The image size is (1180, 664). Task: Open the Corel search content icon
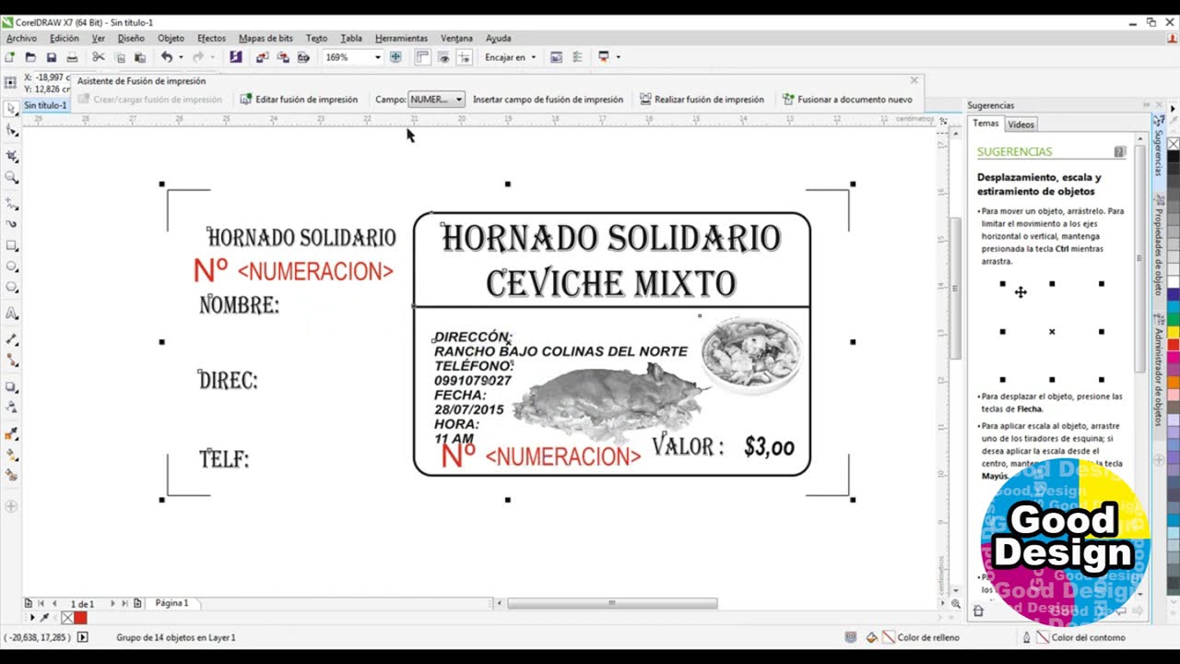[236, 57]
